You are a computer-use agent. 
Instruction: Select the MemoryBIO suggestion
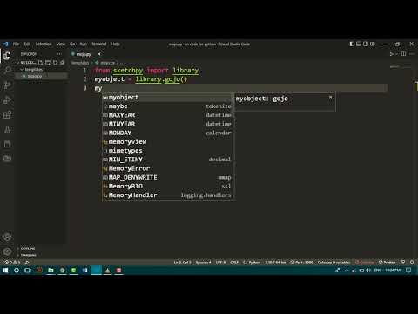pyautogui.click(x=168, y=187)
